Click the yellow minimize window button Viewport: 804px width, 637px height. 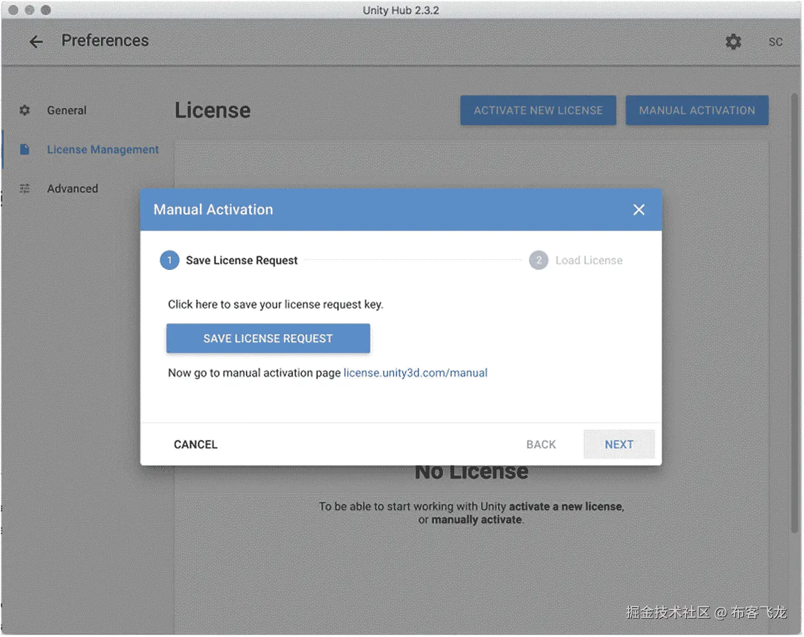pos(30,10)
